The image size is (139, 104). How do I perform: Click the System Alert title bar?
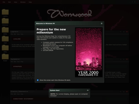coord(69,90)
